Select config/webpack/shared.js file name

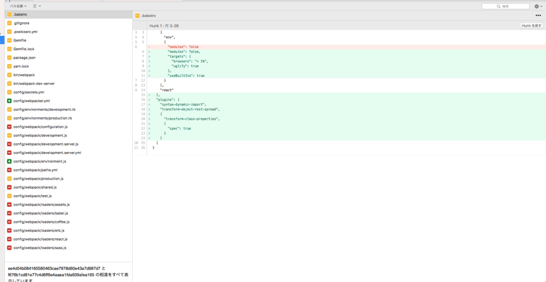click(x=35, y=187)
